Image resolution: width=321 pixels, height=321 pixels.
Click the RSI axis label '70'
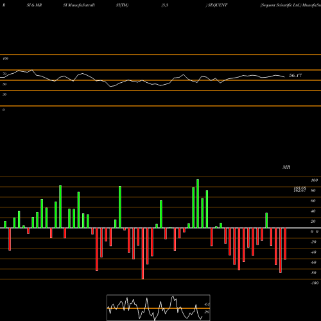click(4, 74)
